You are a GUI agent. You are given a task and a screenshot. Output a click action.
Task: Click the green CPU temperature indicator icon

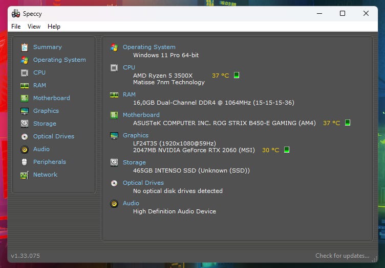pyautogui.click(x=237, y=76)
